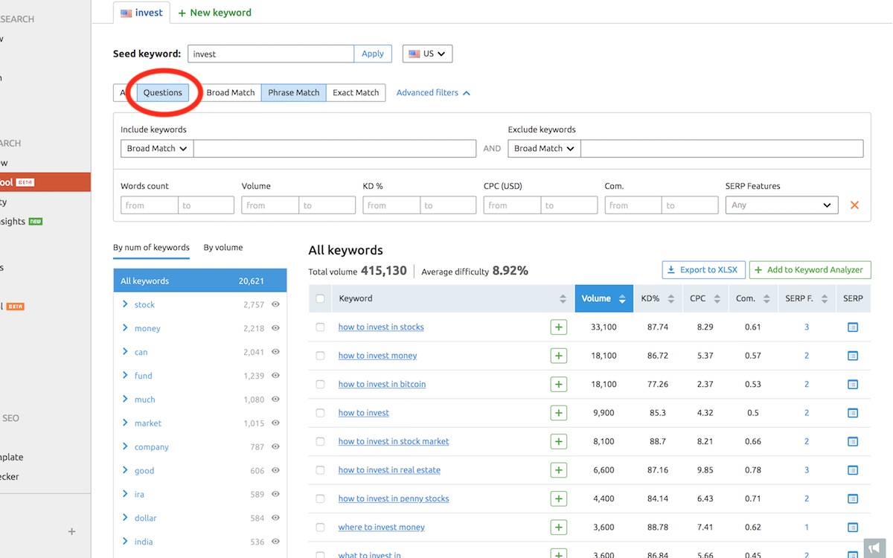Sort table by Keyword column arrows
This screenshot has height=558, width=893.
(563, 299)
